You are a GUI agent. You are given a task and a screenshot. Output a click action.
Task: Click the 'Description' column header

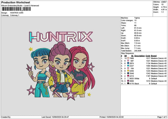click(x=139, y=56)
